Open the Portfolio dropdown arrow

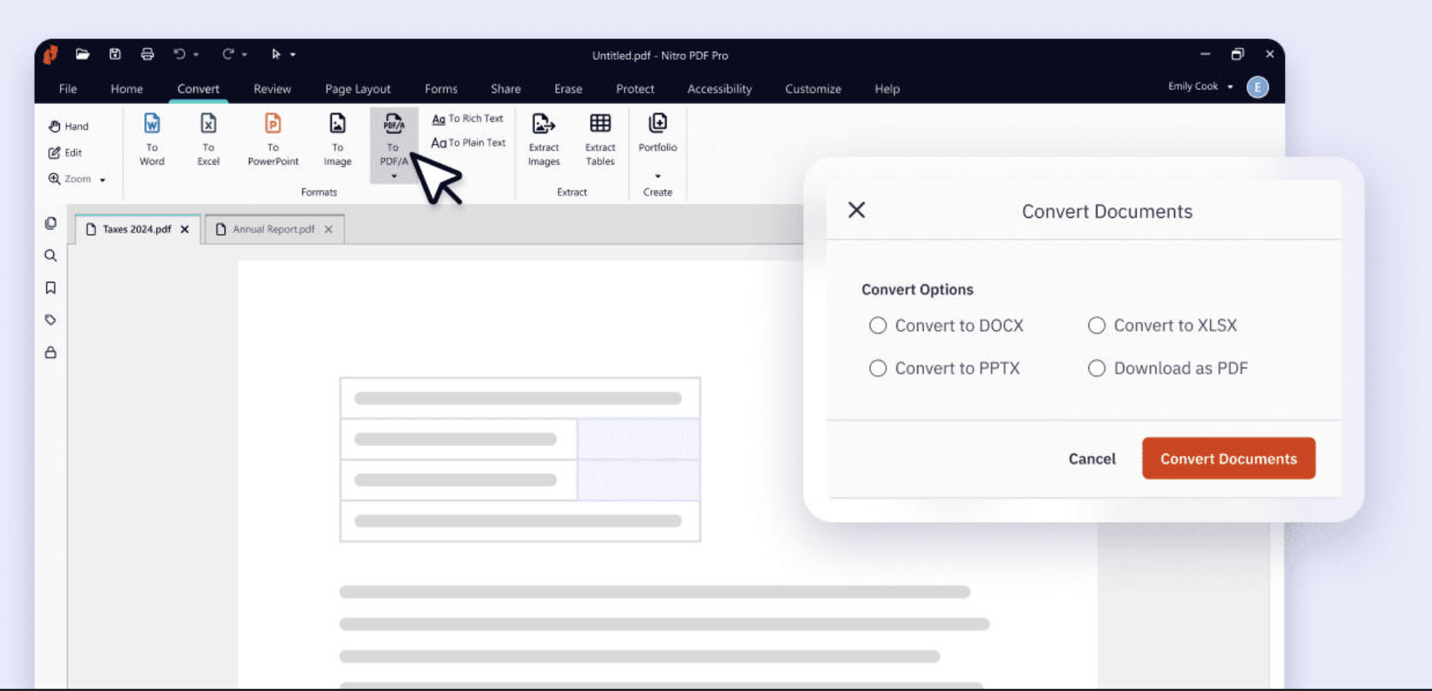658,176
